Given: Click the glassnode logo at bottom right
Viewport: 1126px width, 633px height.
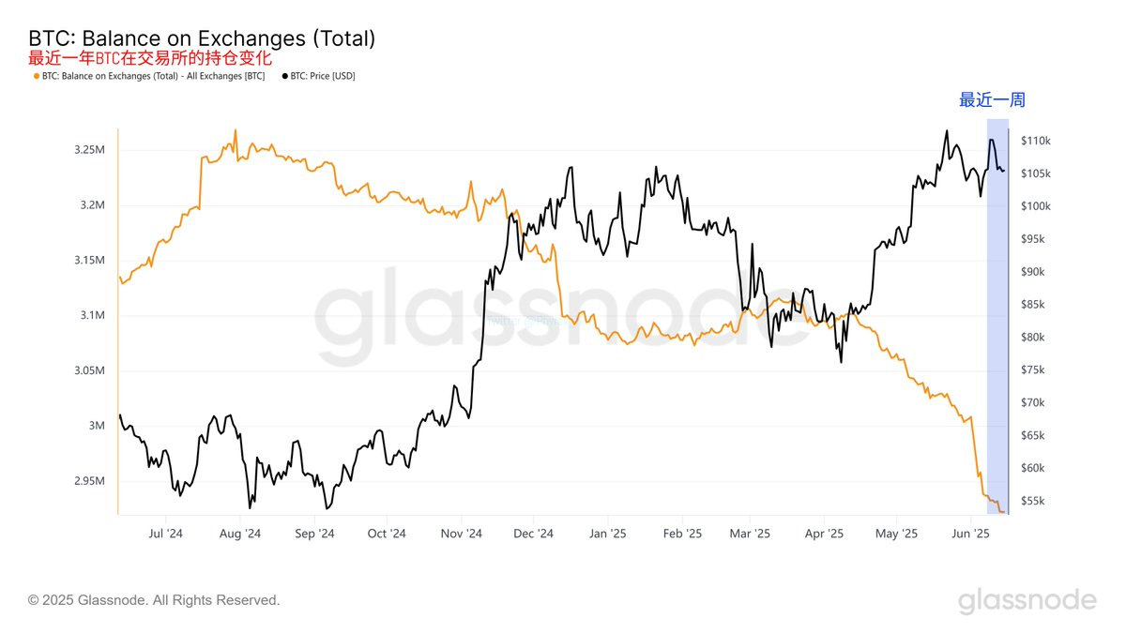Looking at the screenshot, I should 1027,600.
